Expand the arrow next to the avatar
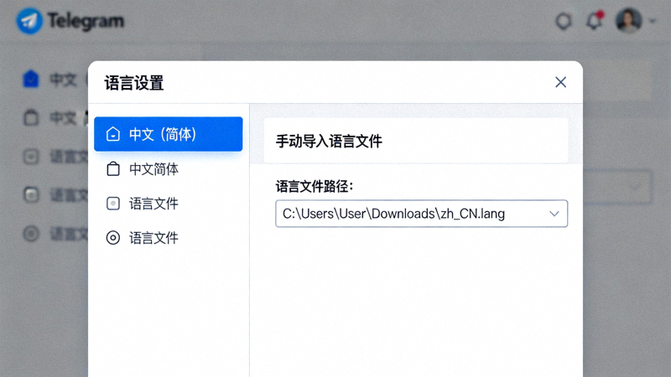The image size is (671, 377). click(653, 20)
